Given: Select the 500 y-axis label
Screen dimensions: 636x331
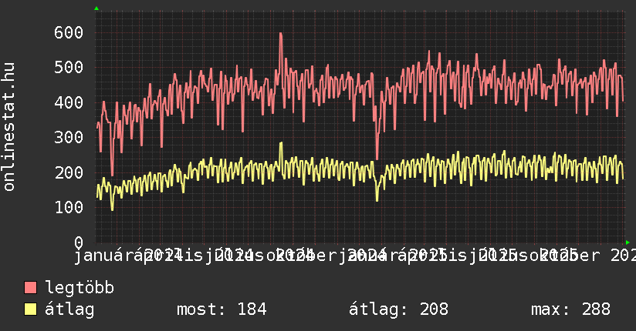Looking at the screenshot, I should 69,67.
